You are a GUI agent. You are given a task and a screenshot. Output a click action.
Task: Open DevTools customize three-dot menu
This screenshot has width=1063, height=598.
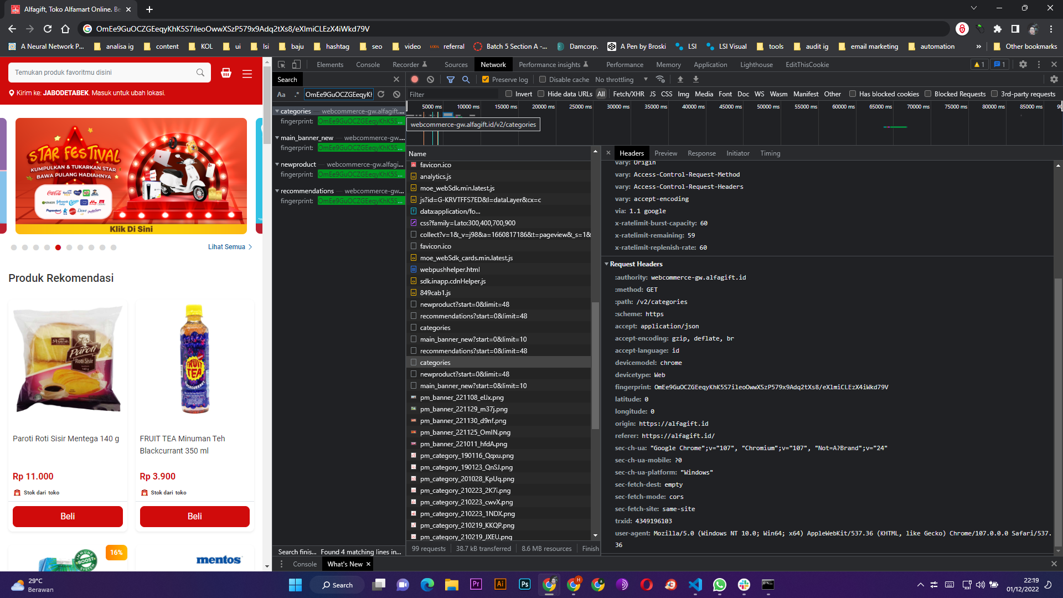pyautogui.click(x=1039, y=65)
